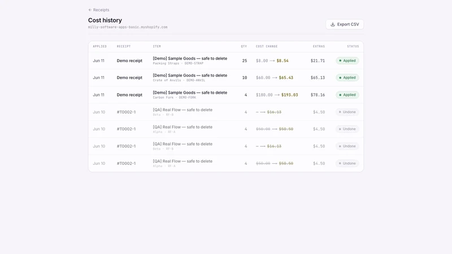Click the Applied badge in the Crate of Anvils row

coord(347,78)
